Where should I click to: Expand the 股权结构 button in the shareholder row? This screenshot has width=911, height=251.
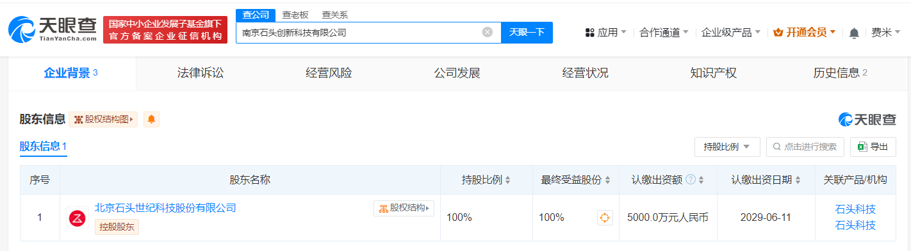[404, 208]
